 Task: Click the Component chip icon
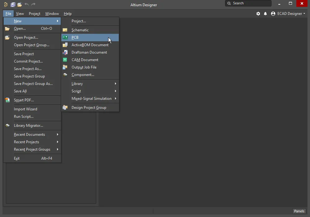(x=65, y=75)
